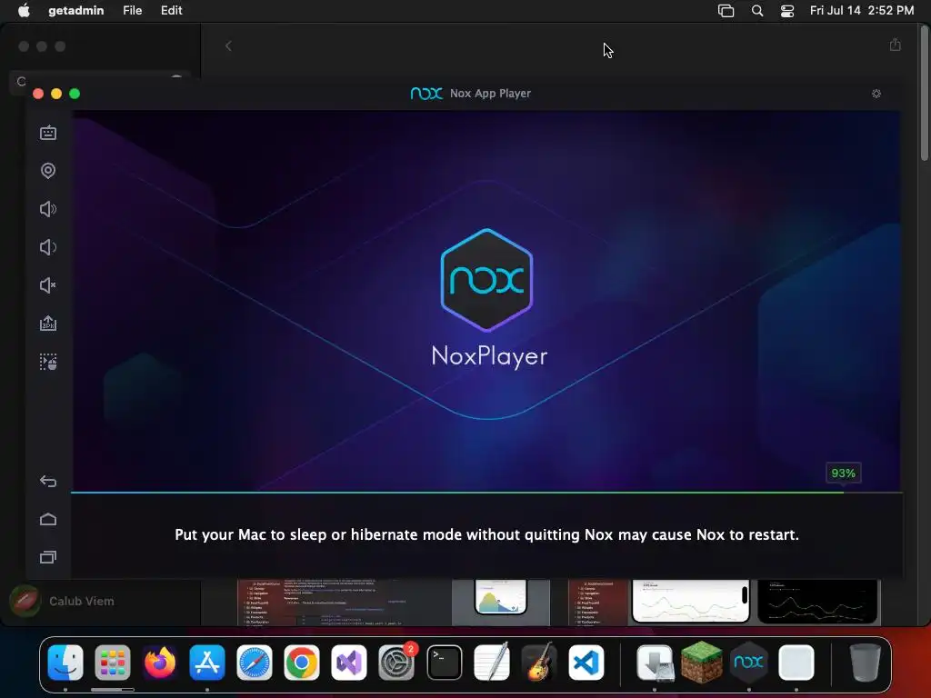Open Control Center in menu bar

tap(787, 11)
